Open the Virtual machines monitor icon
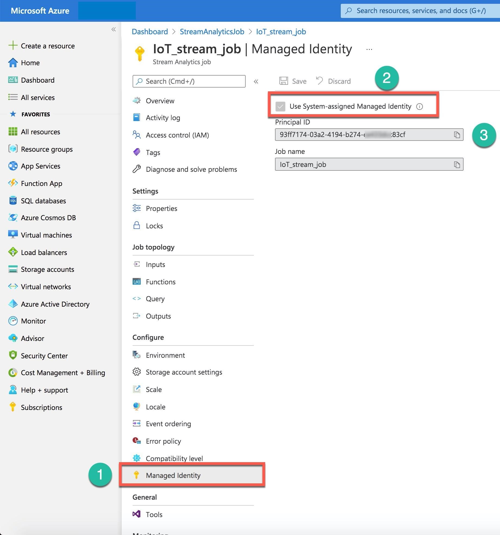The width and height of the screenshot is (500, 535). 13,235
